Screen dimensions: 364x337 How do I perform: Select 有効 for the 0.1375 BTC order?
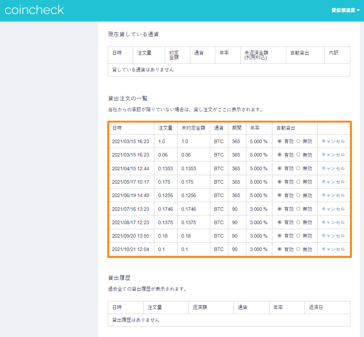[x=279, y=222]
